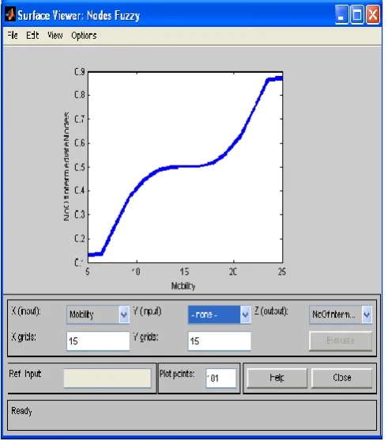Click the Ready status text
This screenshot has width=388, height=441.
21,411
